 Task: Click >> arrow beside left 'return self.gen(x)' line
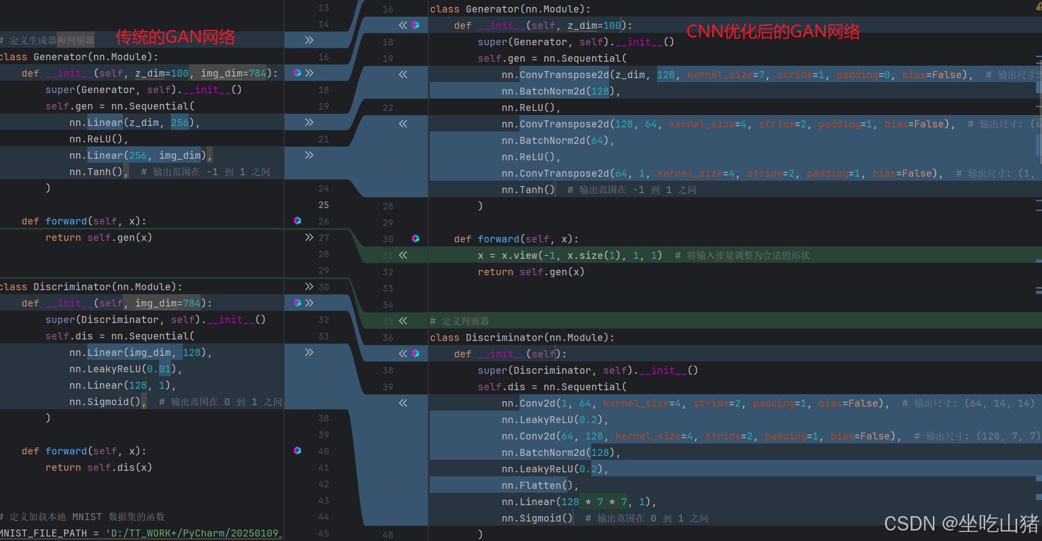point(309,237)
